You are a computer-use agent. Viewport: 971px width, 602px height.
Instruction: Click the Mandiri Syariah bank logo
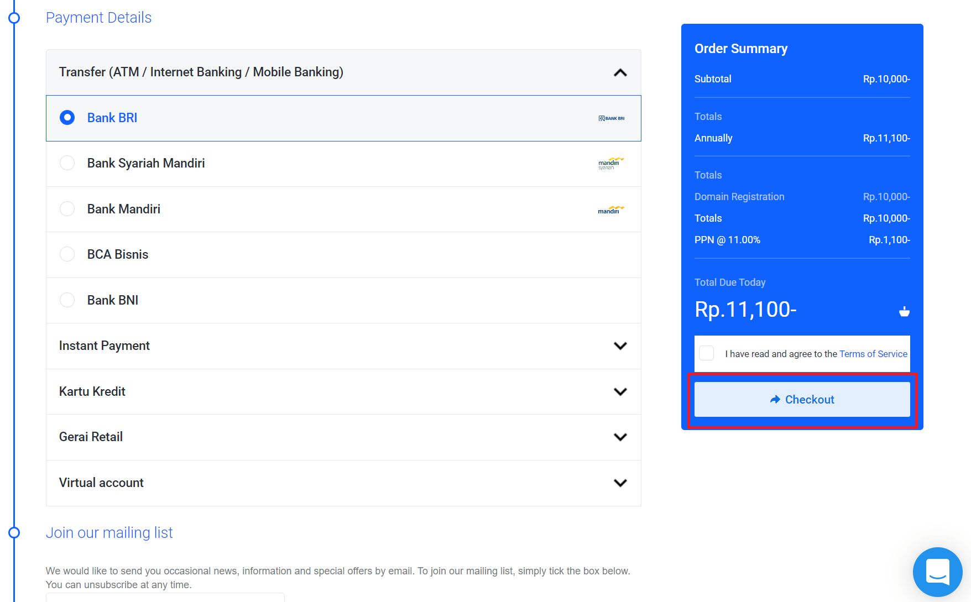[610, 163]
